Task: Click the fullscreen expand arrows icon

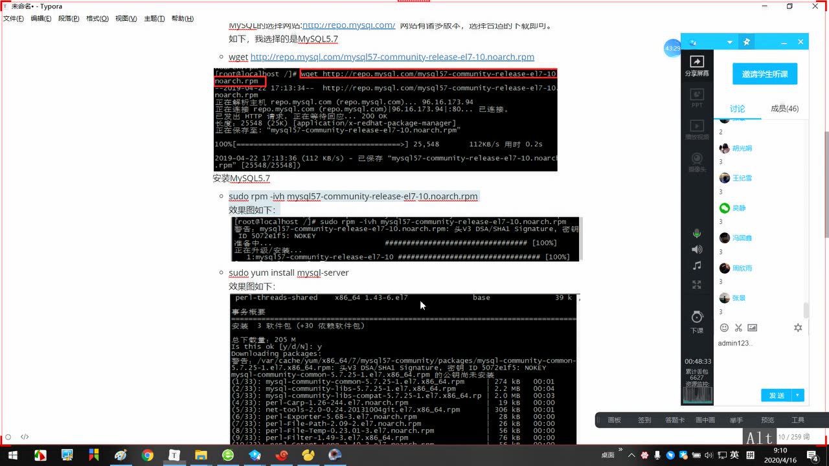Action: point(697,284)
